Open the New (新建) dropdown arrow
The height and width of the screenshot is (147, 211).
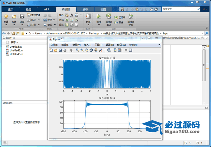(x=6, y=25)
